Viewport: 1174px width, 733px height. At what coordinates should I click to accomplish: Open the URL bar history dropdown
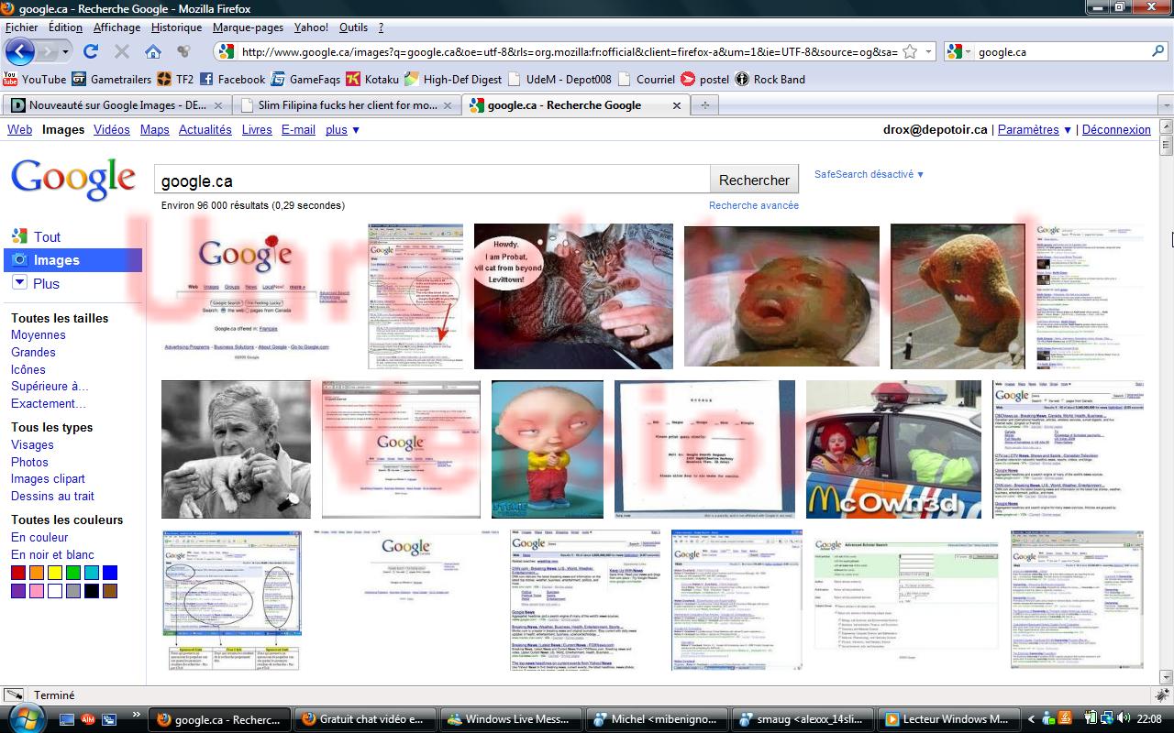coord(929,51)
